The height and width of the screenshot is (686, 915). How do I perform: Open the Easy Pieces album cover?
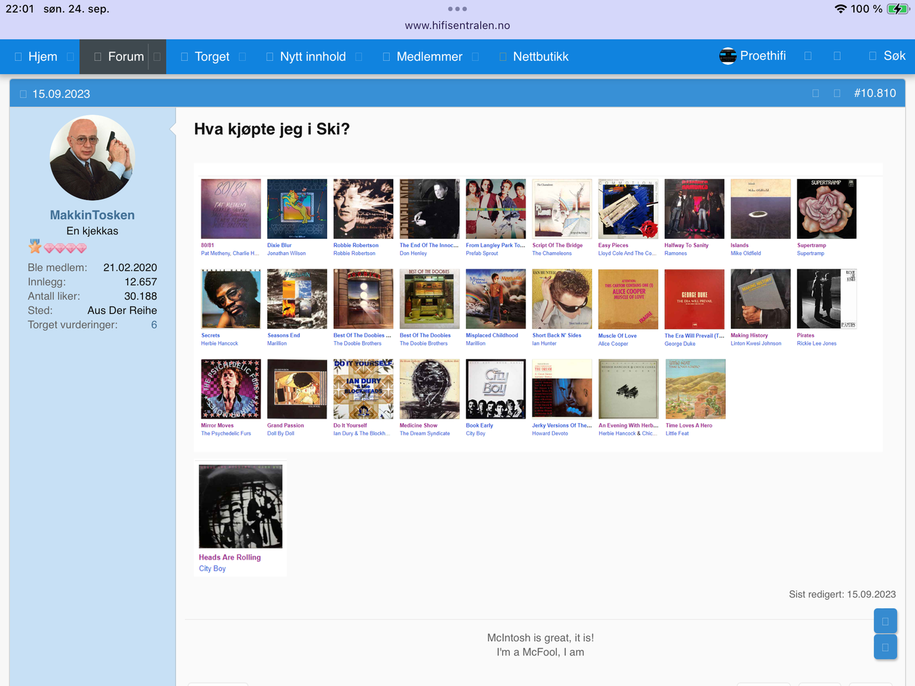(628, 209)
